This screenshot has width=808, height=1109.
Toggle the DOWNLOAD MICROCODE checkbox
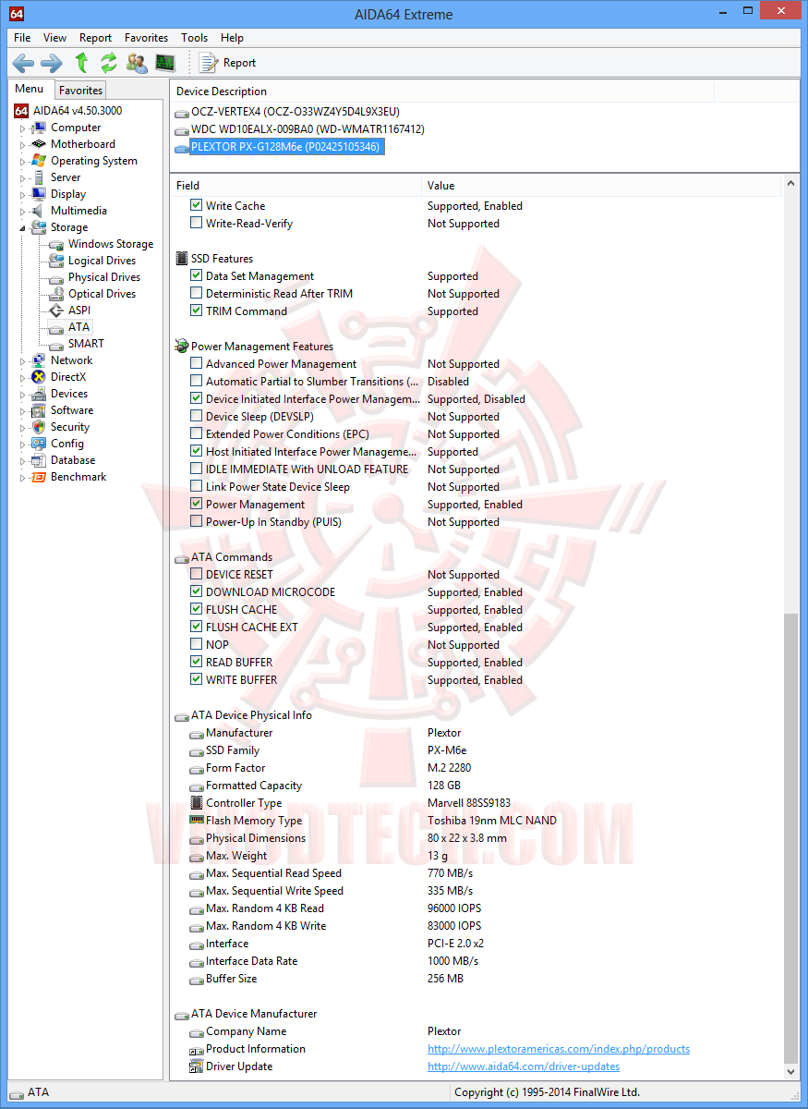click(196, 591)
